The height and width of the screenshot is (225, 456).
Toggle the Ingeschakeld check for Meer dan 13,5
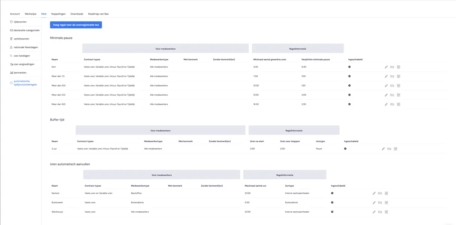coord(349,95)
